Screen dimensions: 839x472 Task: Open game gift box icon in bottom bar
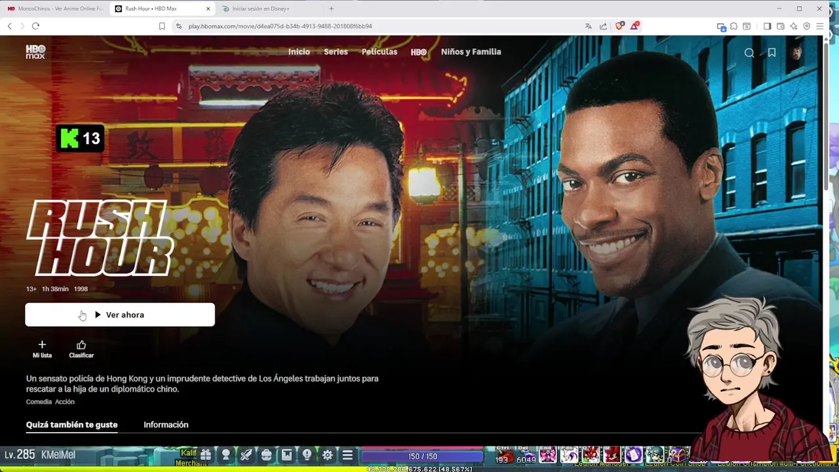coord(205,455)
